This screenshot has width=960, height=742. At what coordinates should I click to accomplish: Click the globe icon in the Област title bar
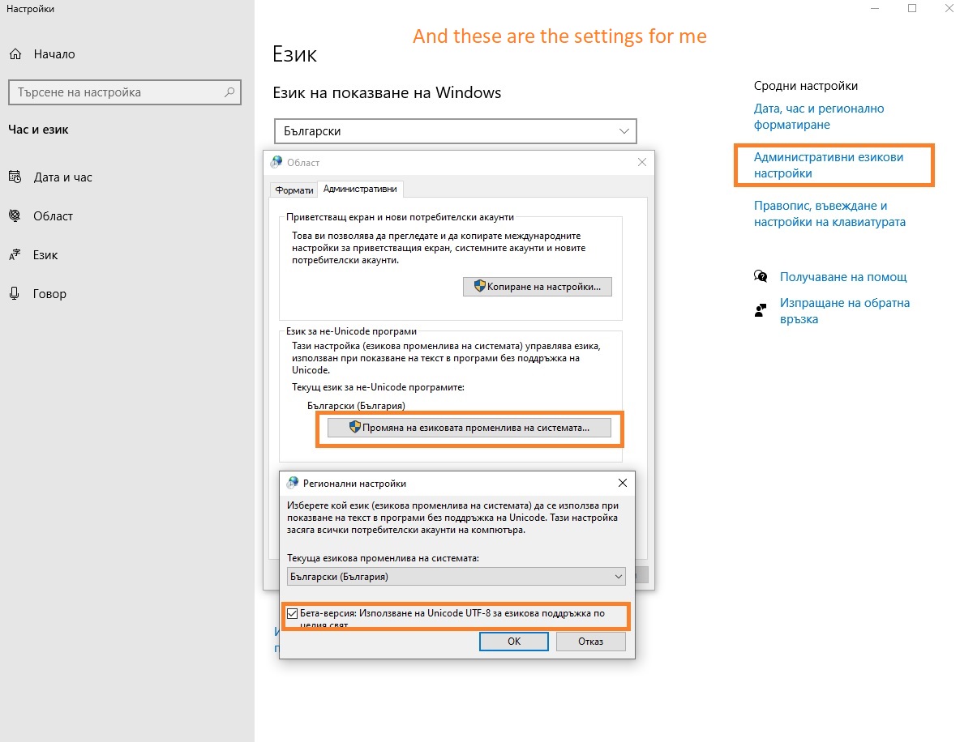[276, 162]
